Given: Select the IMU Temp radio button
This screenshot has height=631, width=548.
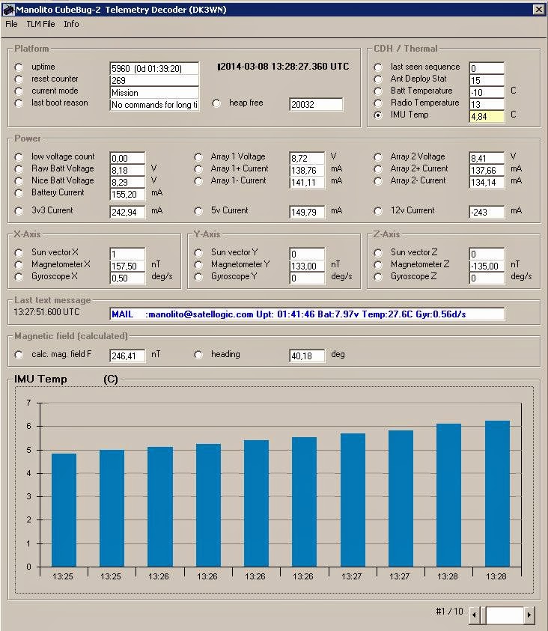Looking at the screenshot, I should click(378, 115).
